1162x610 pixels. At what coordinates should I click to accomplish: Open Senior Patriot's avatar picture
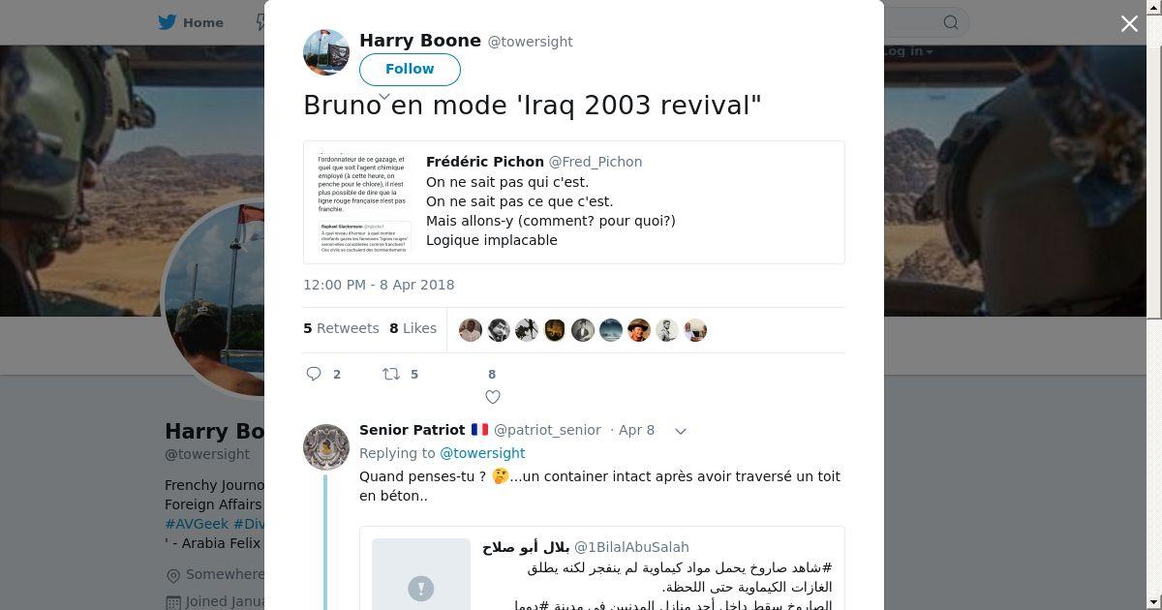point(326,447)
